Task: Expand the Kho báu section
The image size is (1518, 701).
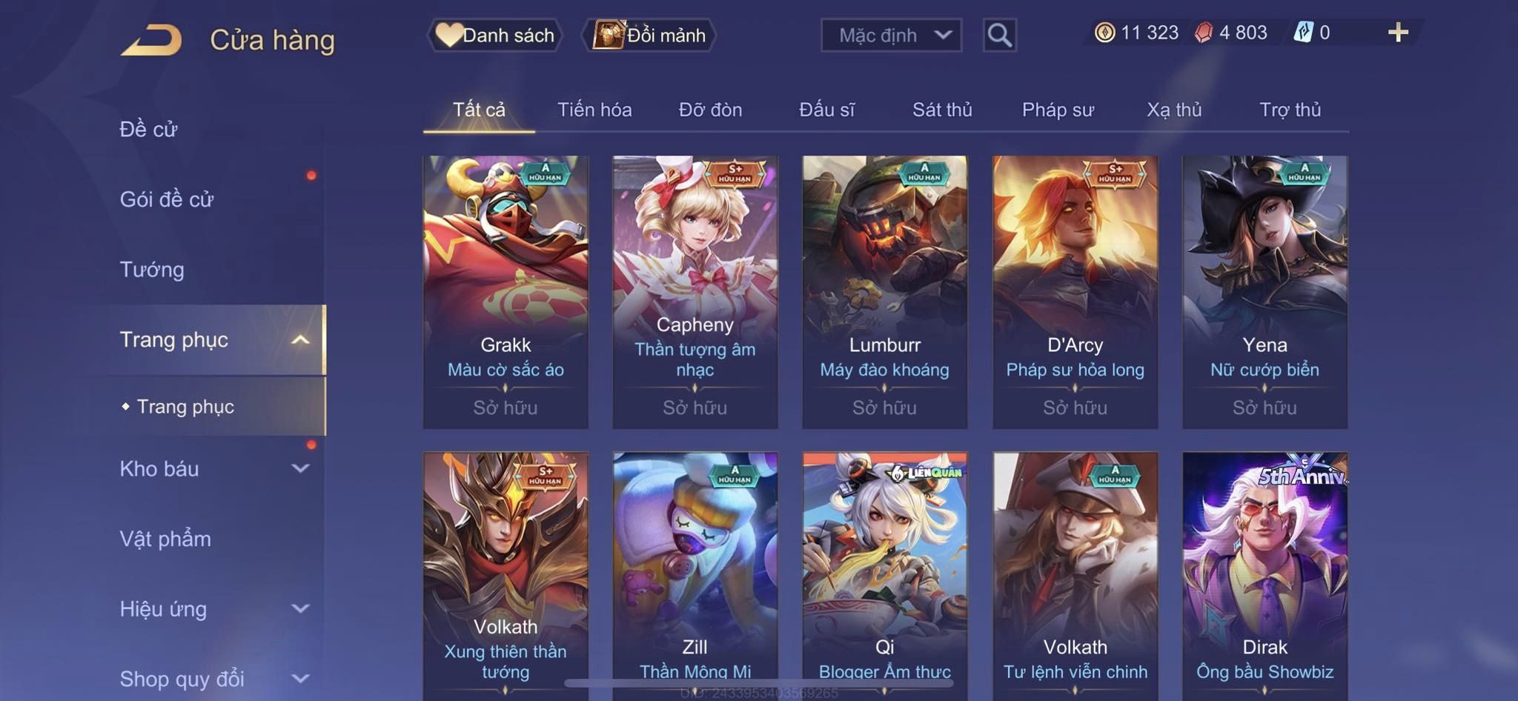Action: pyautogui.click(x=214, y=468)
